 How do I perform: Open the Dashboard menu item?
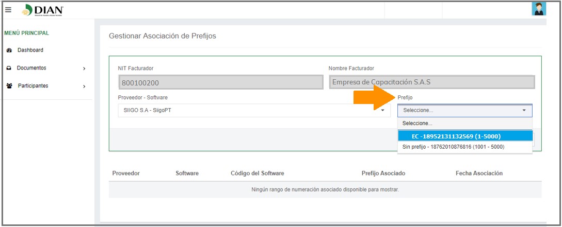[30, 50]
